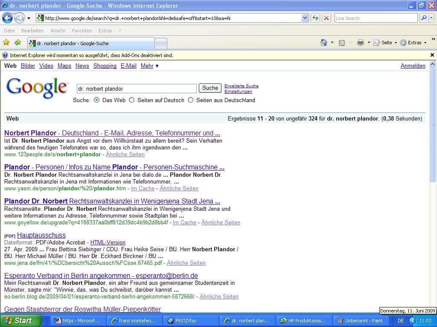Viewport: 437px width, 327px height.
Task: Open the Maps link
Action: click(x=64, y=66)
